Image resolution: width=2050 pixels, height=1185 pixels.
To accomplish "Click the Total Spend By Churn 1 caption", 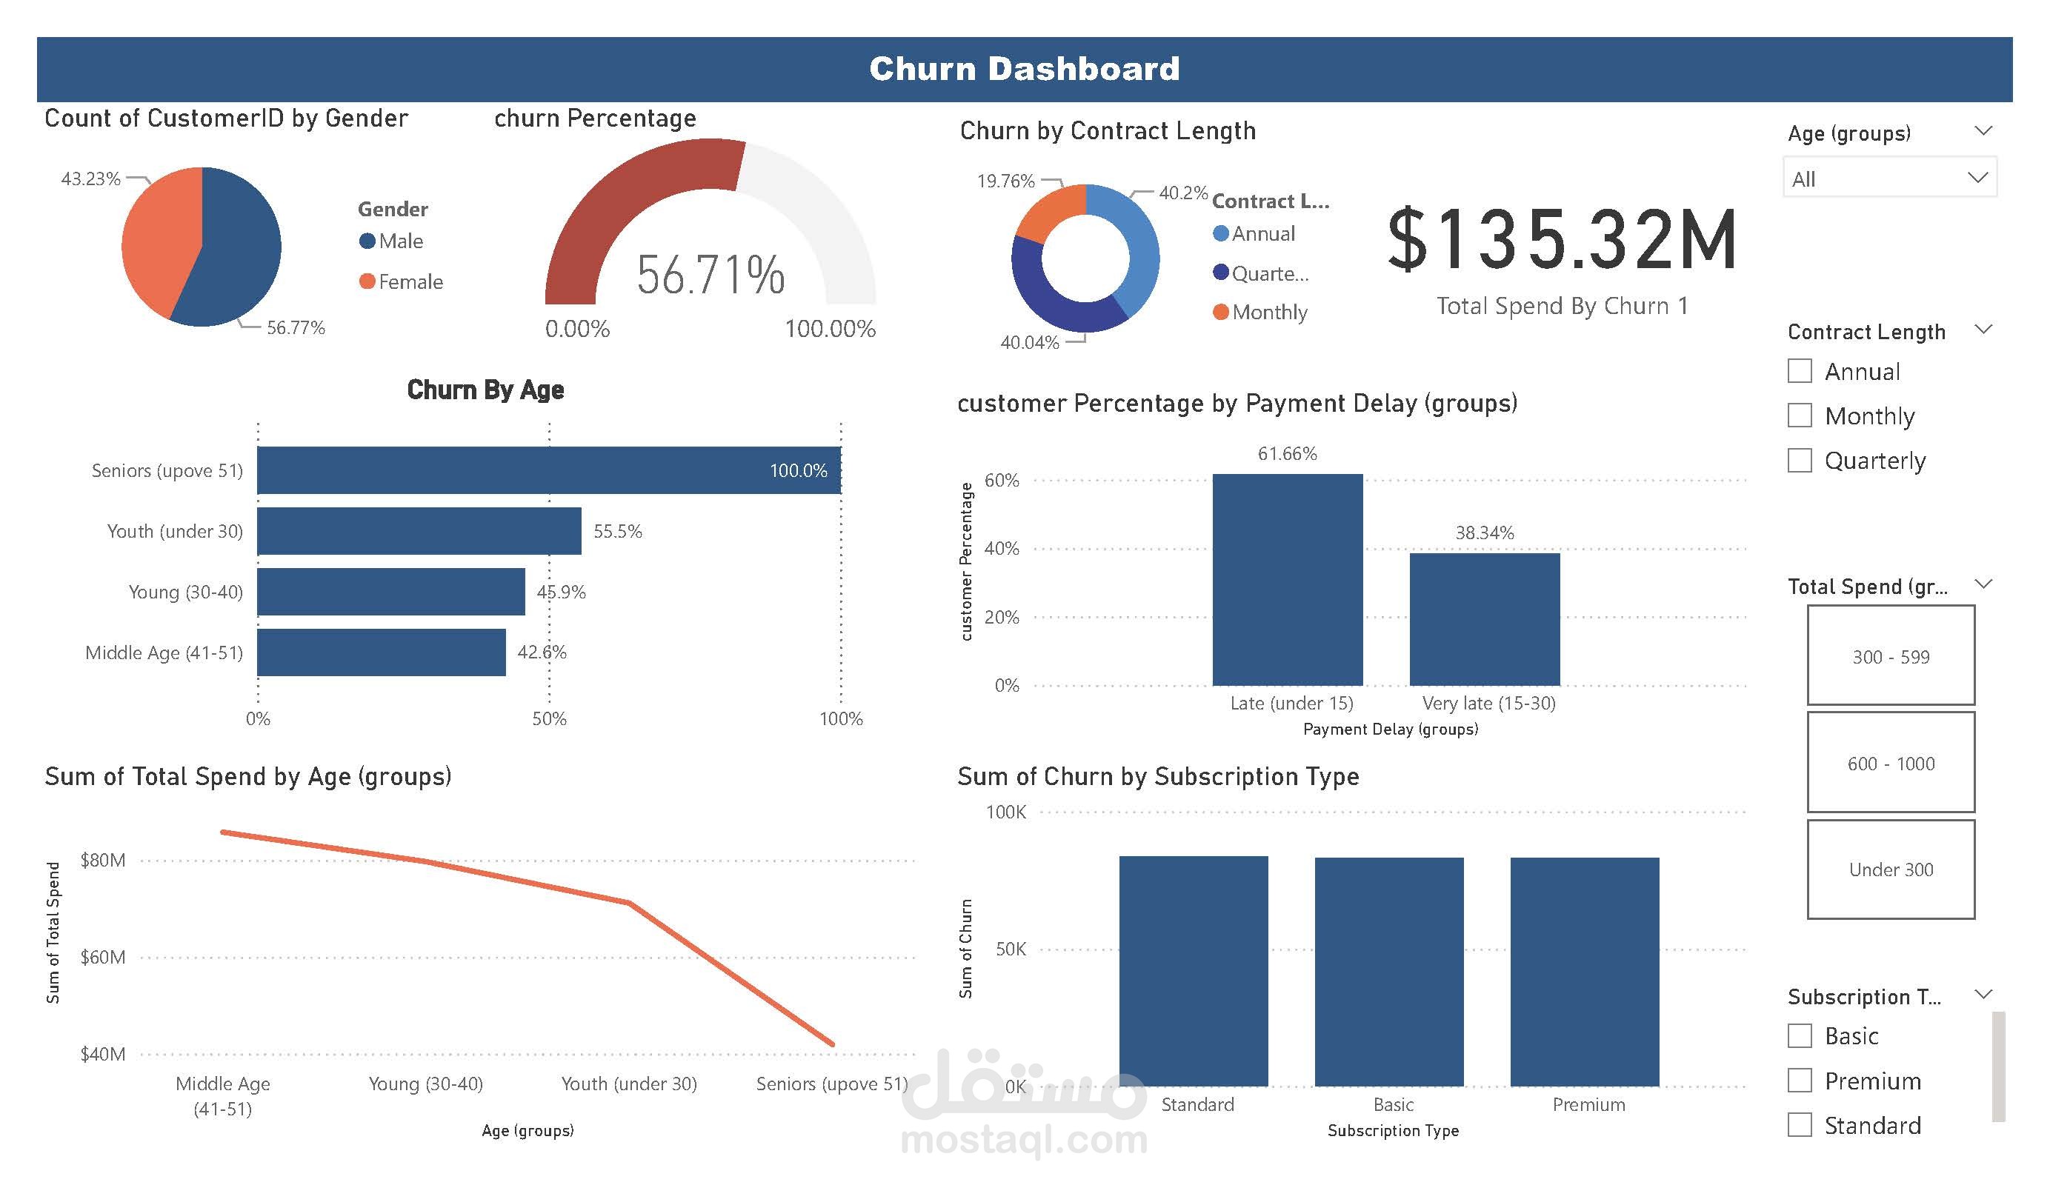I will 1562,305.
